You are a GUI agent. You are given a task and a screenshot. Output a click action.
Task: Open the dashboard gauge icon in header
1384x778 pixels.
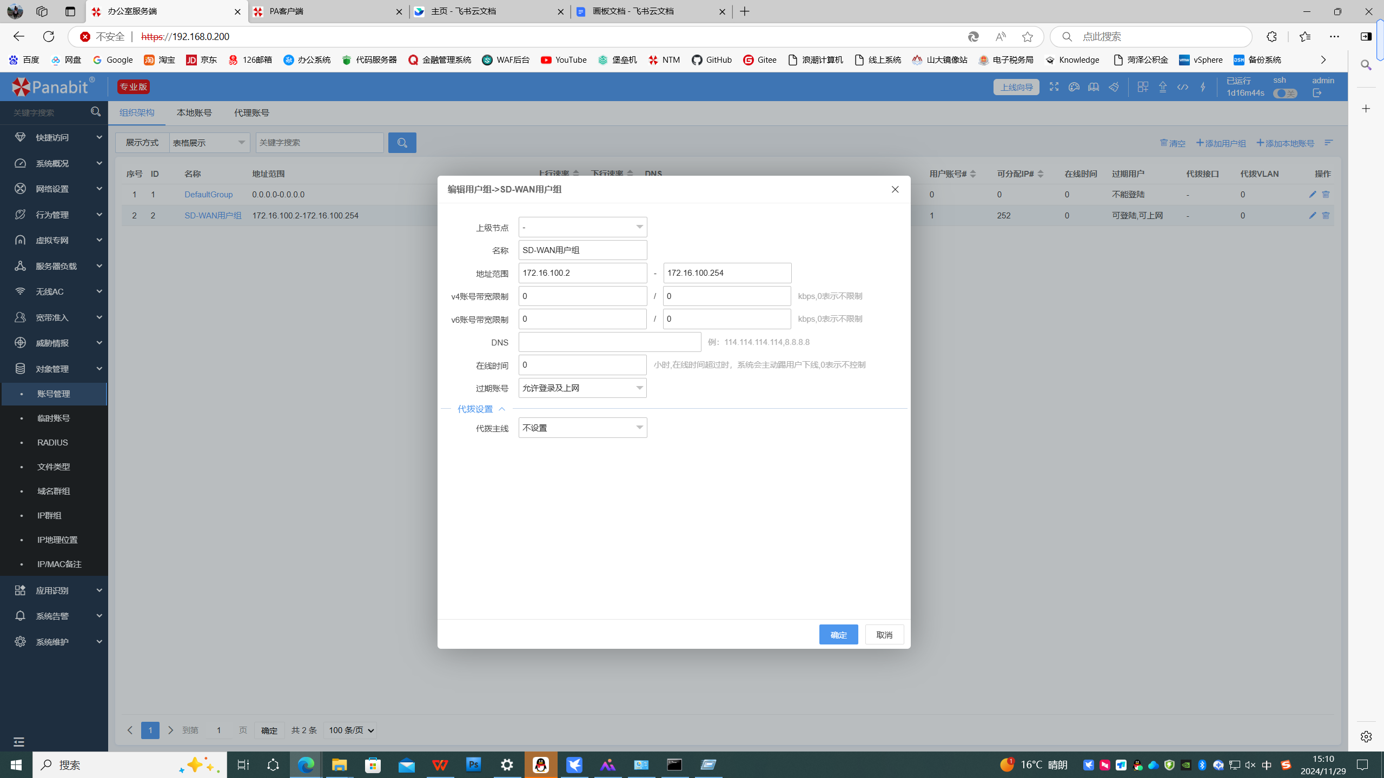[x=1074, y=87]
